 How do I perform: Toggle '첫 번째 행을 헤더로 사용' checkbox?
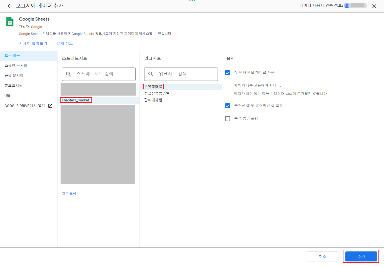tap(228, 73)
